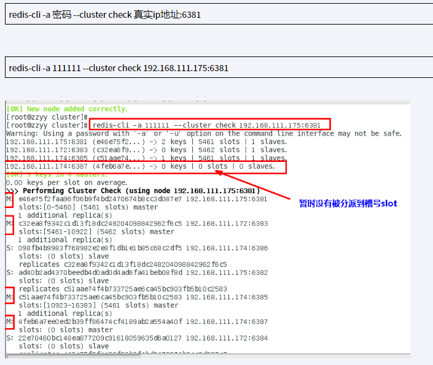
Task: Click the slave node line ending 192.168.111.175:6382
Action: click(137, 272)
